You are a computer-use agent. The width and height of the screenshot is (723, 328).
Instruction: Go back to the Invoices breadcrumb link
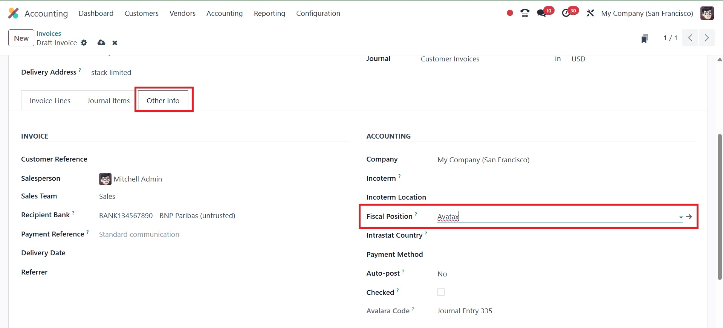(x=49, y=34)
